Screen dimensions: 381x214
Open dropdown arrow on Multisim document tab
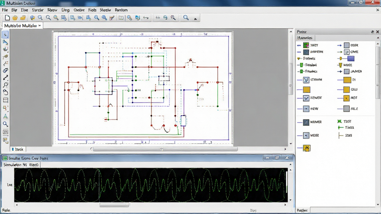click(x=39, y=26)
